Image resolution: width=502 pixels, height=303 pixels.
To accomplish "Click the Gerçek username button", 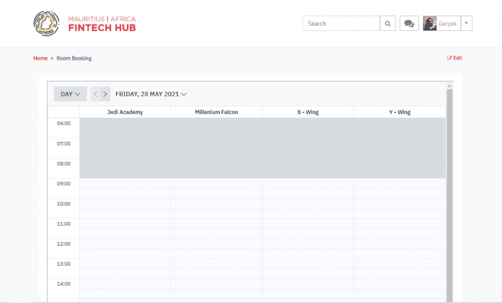I will tap(448, 24).
